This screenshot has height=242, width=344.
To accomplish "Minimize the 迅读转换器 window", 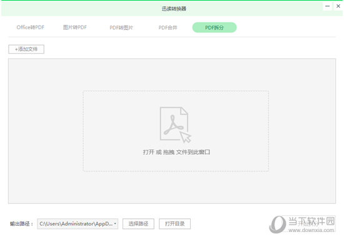I will pos(327,6).
